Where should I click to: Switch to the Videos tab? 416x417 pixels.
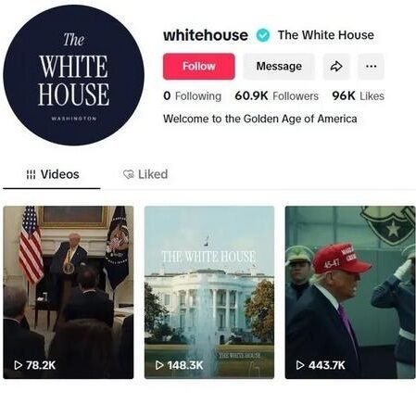(x=52, y=175)
